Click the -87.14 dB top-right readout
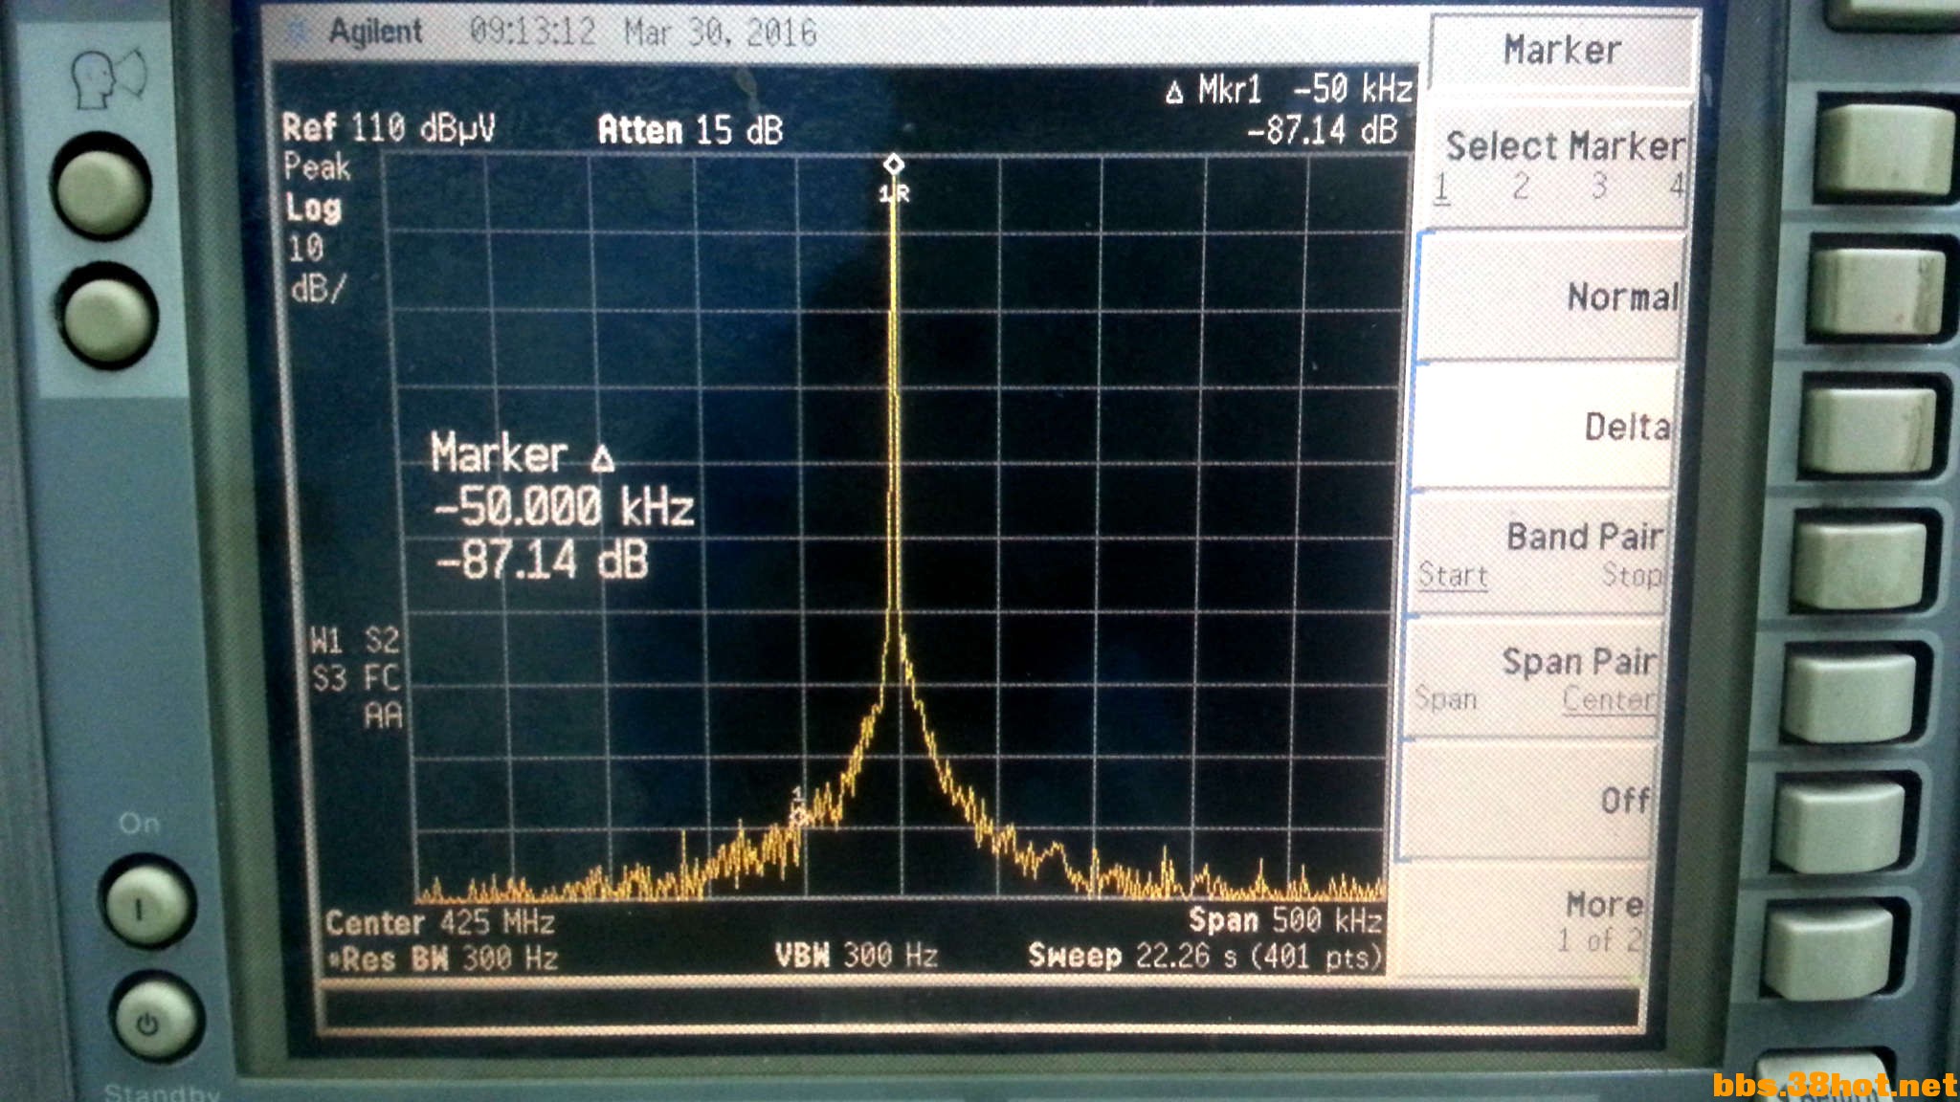The image size is (1960, 1102). 1322,129
